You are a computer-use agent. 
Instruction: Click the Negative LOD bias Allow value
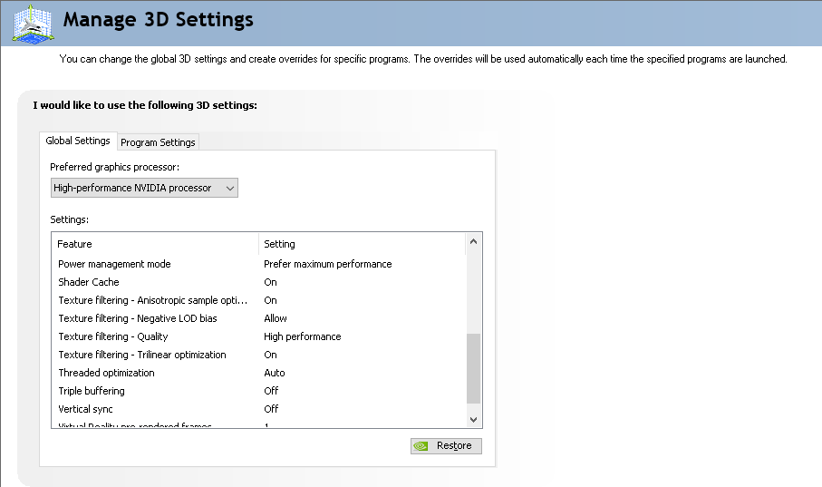pyautogui.click(x=276, y=318)
